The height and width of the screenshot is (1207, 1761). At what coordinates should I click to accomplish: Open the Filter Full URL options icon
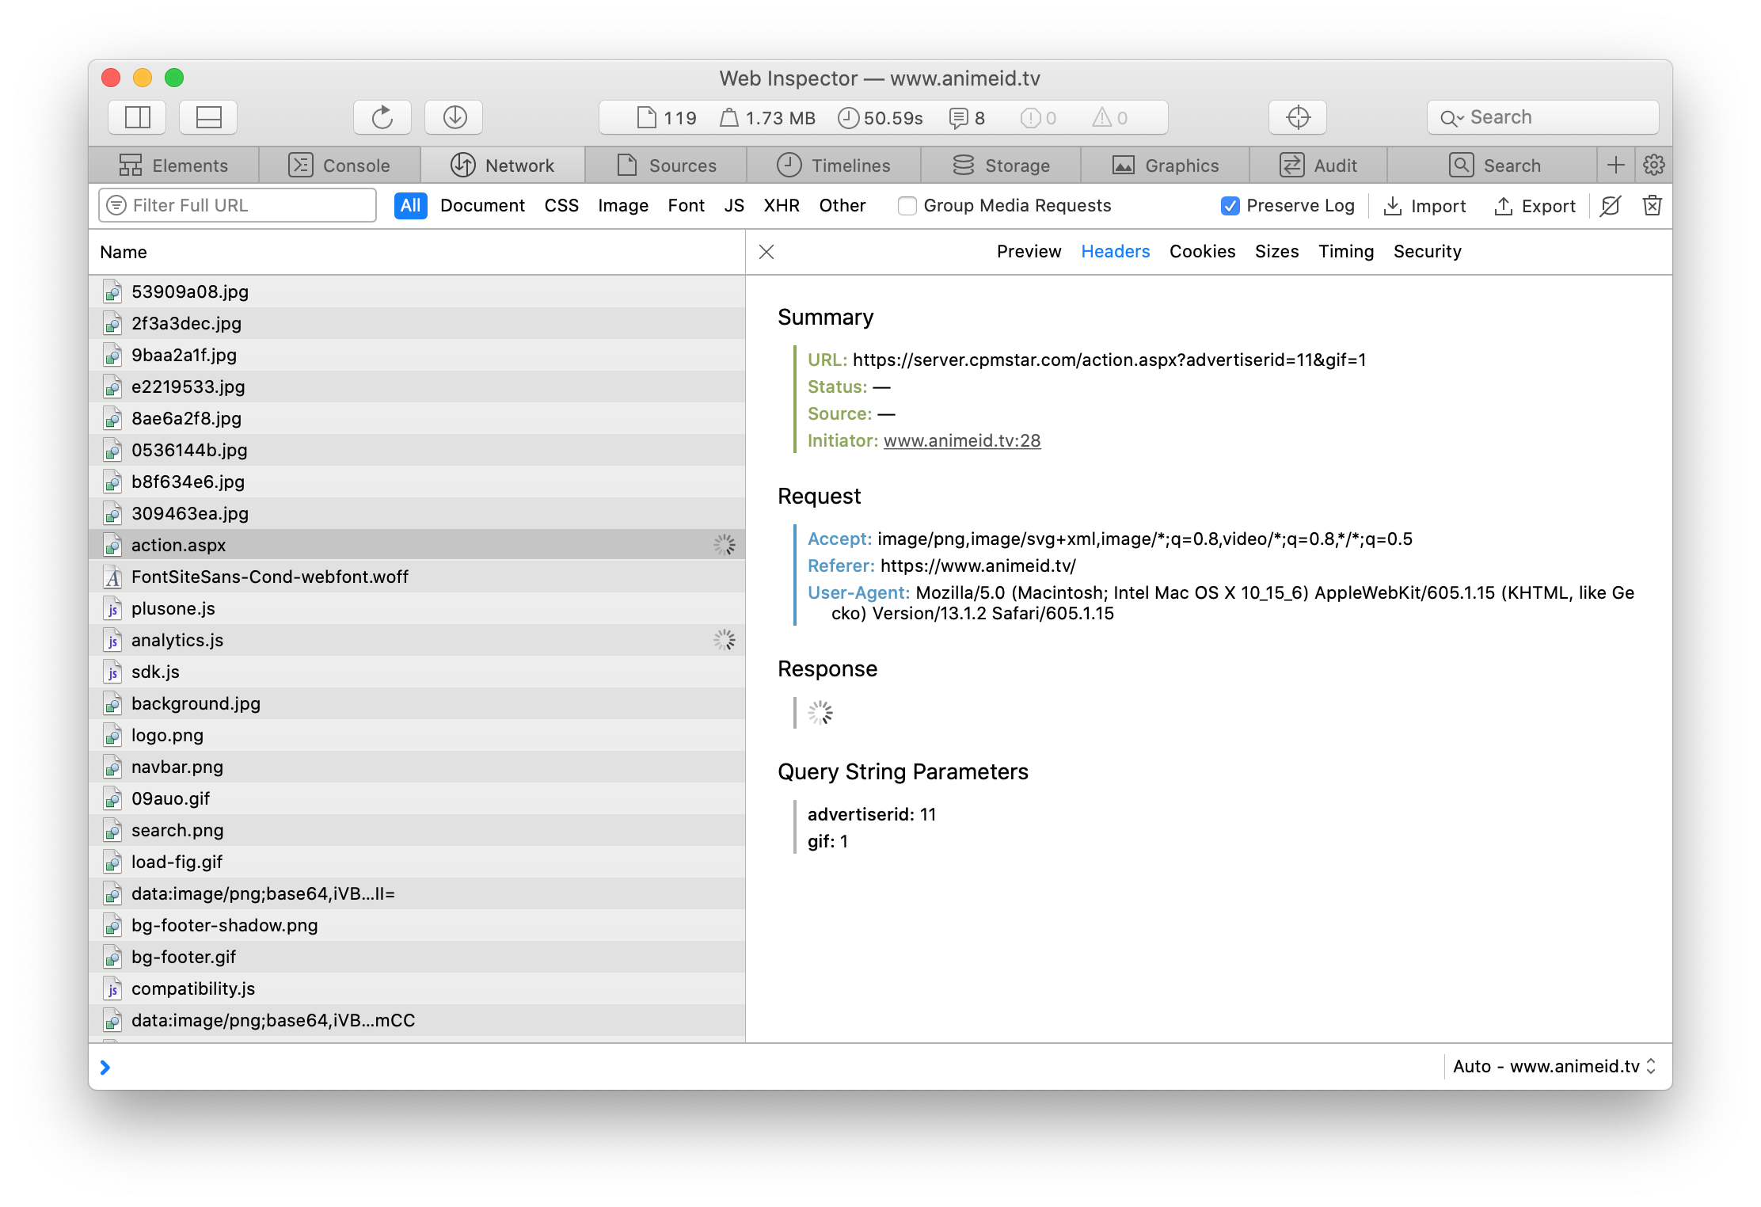116,206
